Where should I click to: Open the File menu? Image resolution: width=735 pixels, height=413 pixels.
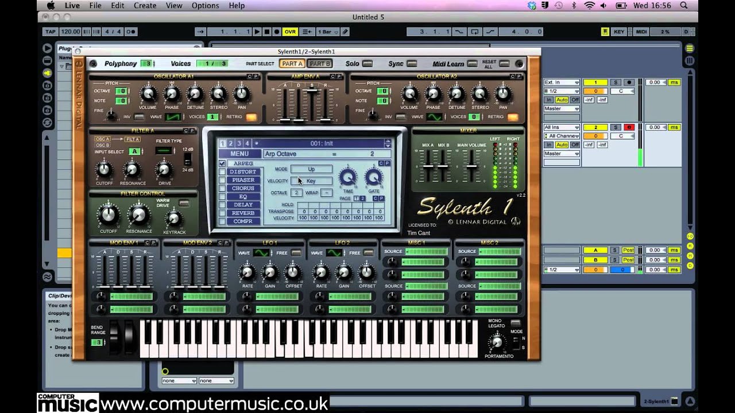tap(95, 5)
